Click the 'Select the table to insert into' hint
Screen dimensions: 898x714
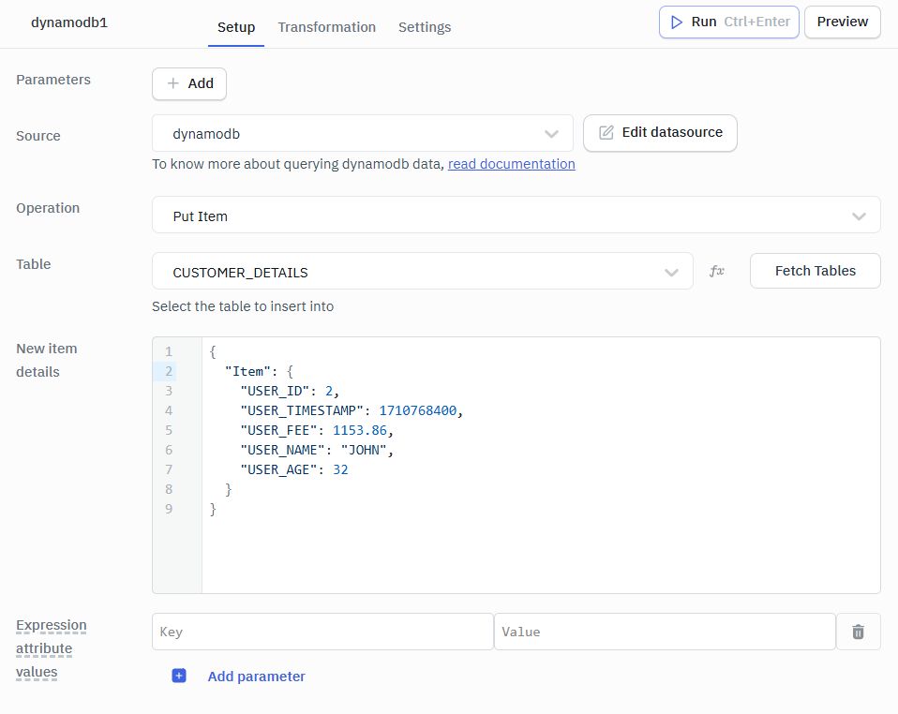tap(242, 306)
